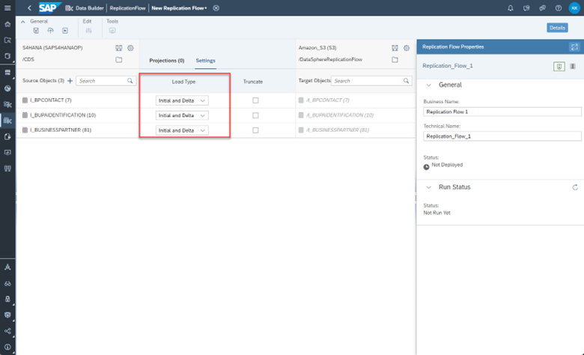Click the Deploy icon in General toolbar
Image resolution: width=584 pixels, height=355 pixels.
(x=51, y=31)
